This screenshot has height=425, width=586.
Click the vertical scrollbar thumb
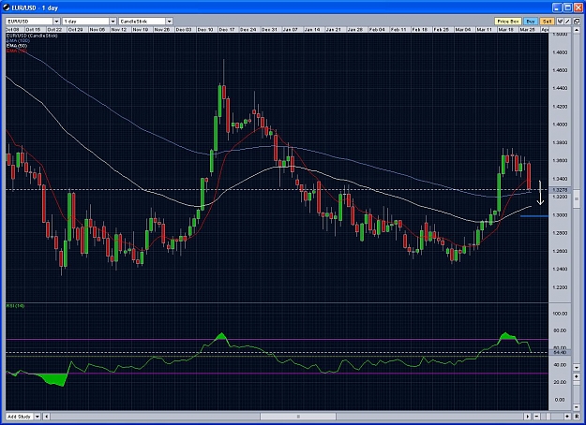point(577,199)
